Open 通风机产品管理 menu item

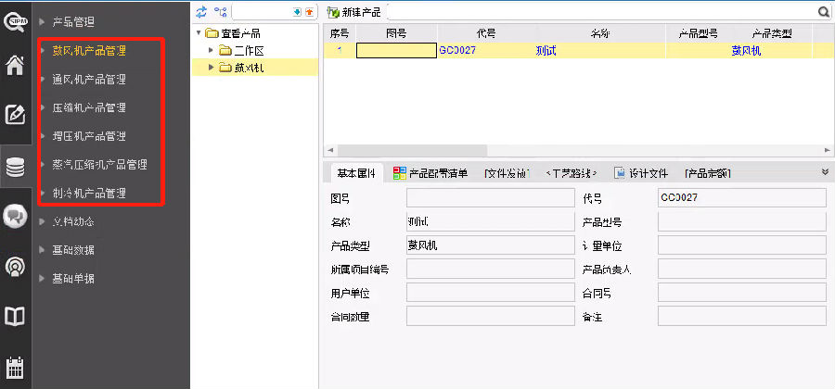click(x=89, y=79)
